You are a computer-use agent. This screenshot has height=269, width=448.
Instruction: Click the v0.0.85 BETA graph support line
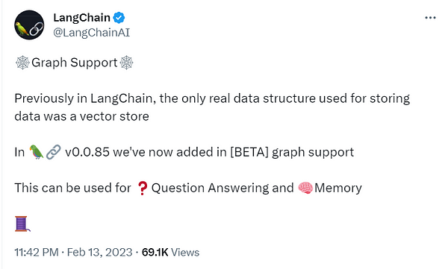(x=184, y=152)
